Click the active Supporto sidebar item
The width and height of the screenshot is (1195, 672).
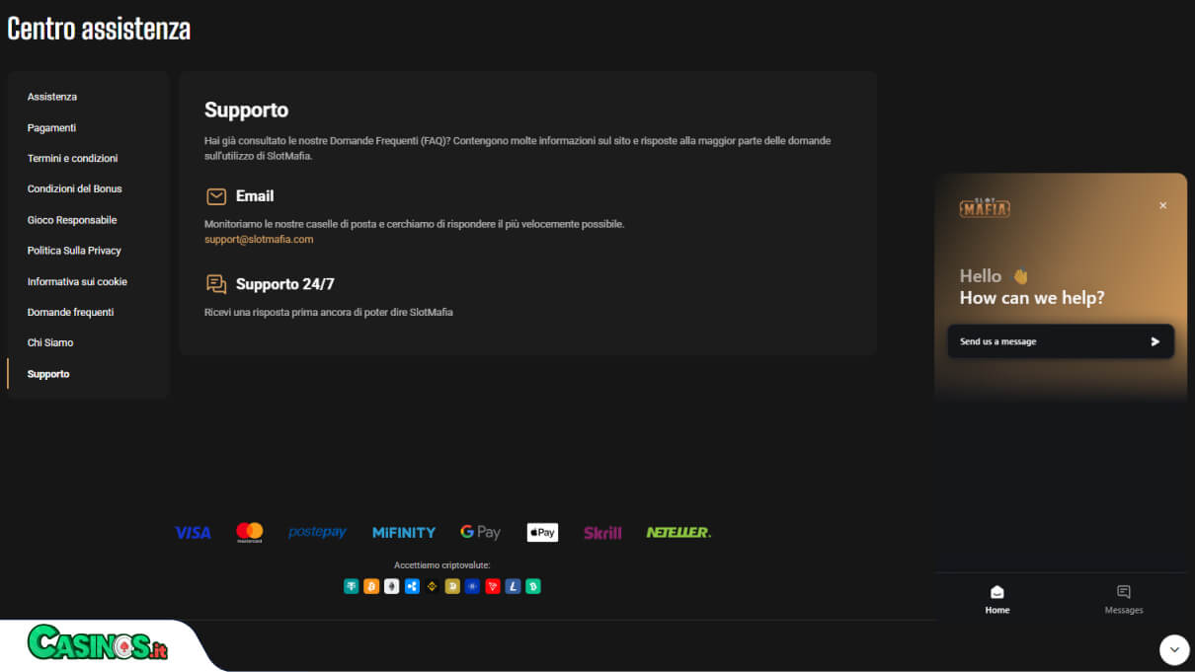click(x=48, y=374)
